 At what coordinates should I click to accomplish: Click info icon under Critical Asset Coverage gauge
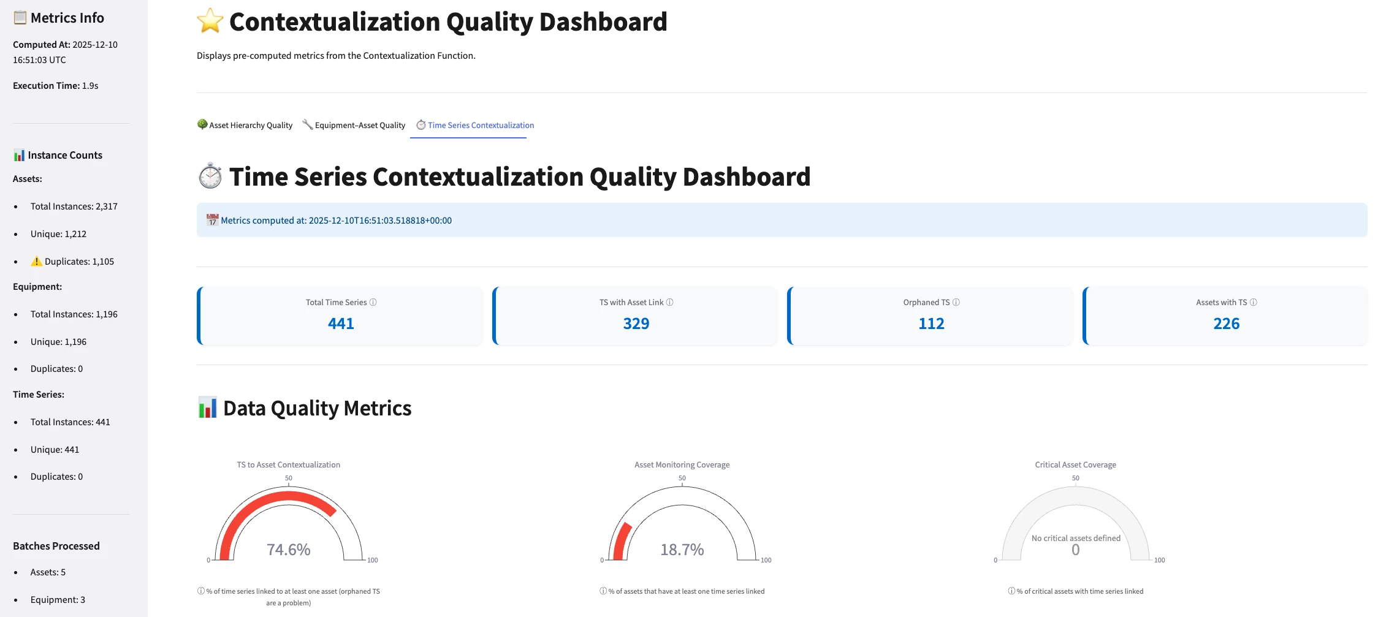point(1011,591)
